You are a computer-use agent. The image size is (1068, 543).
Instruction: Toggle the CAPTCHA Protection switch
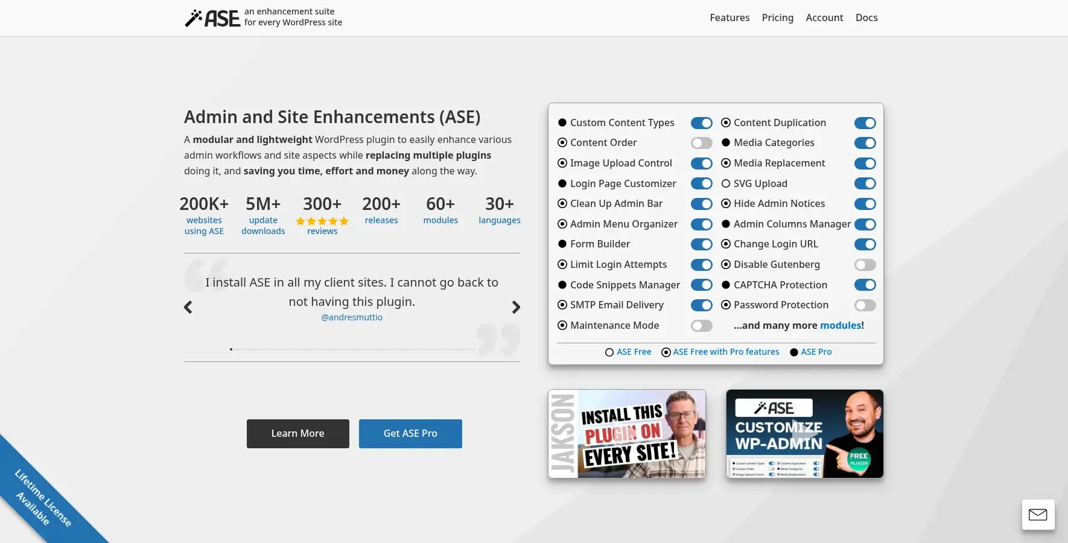[x=865, y=285]
